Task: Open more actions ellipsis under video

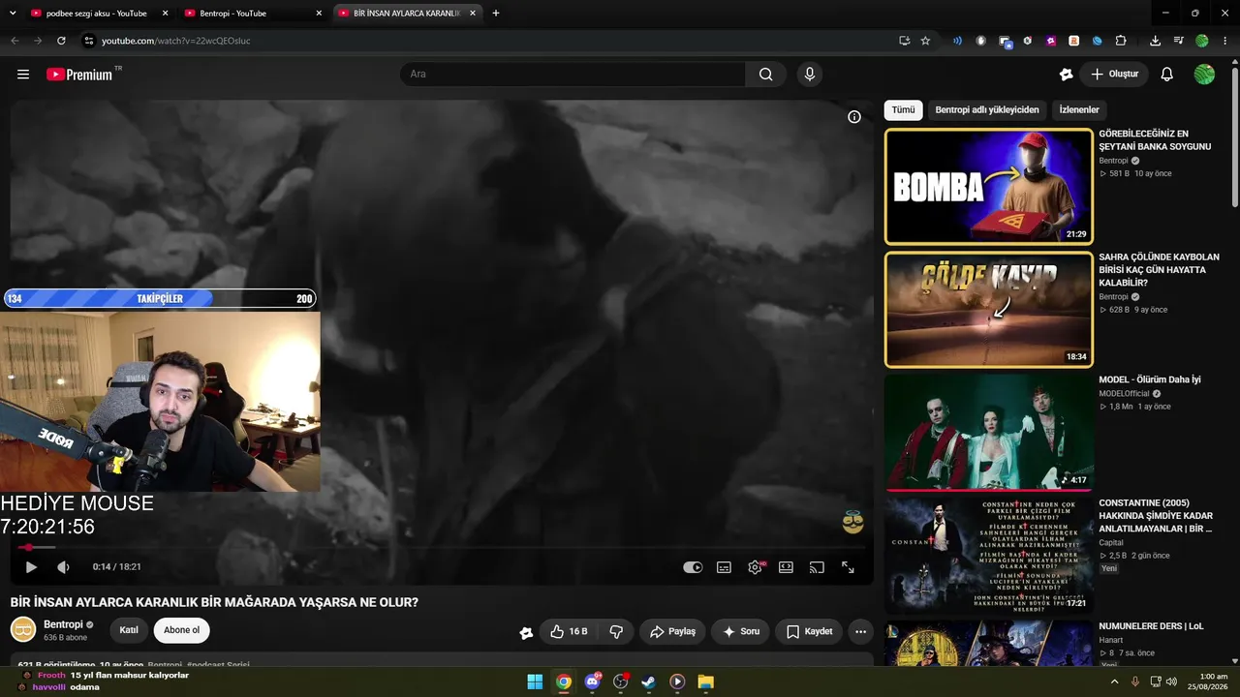Action: pos(860,631)
